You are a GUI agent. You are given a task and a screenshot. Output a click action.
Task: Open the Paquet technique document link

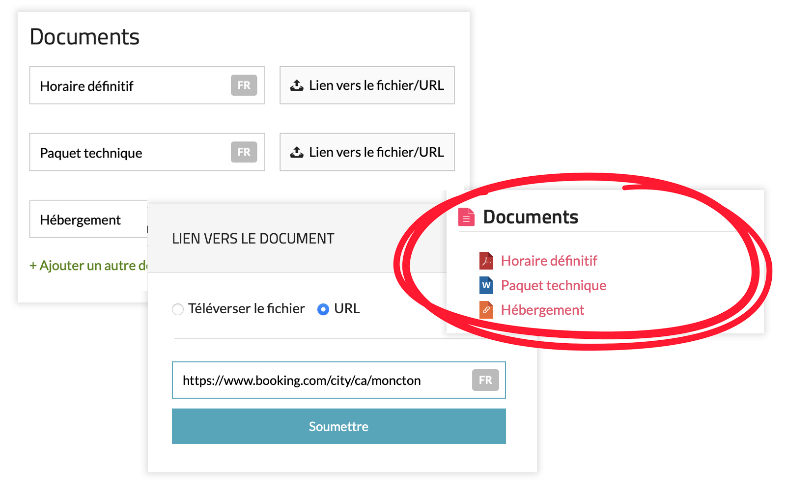(554, 285)
